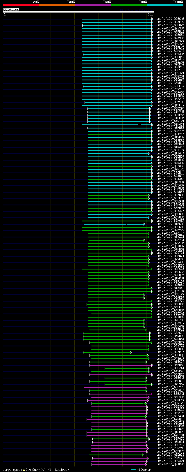Image resolution: width=186 pixels, height=472 pixels.
Task: Click the UniRef100_Q16DR3 label
Action: point(170,432)
